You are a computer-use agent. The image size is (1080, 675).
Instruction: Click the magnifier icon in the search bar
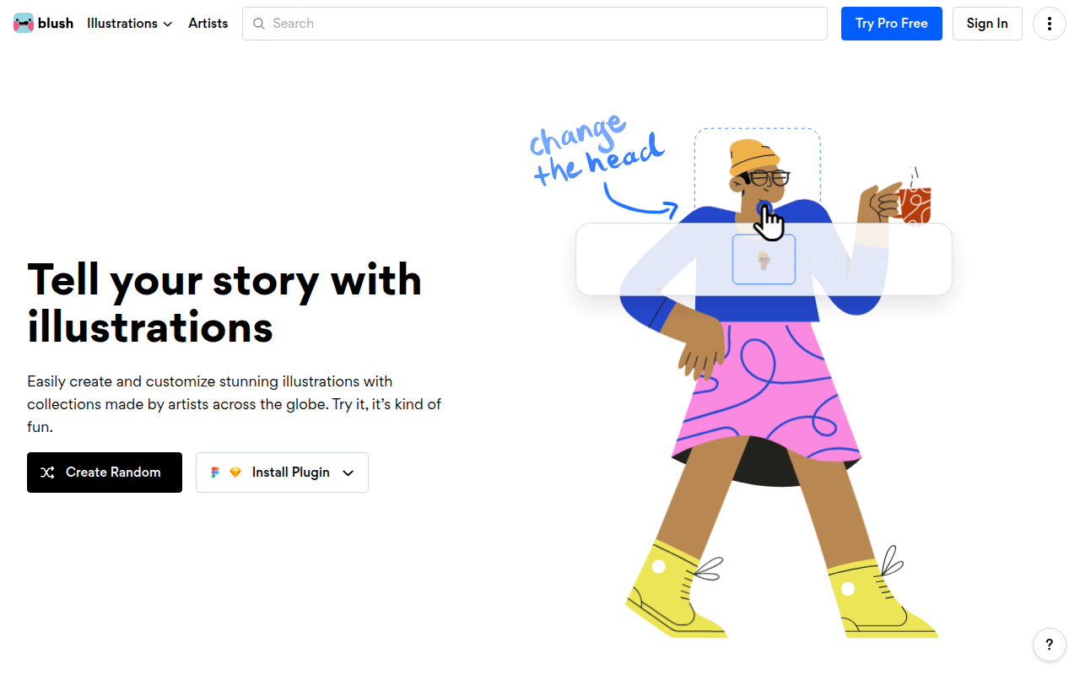[x=259, y=24]
